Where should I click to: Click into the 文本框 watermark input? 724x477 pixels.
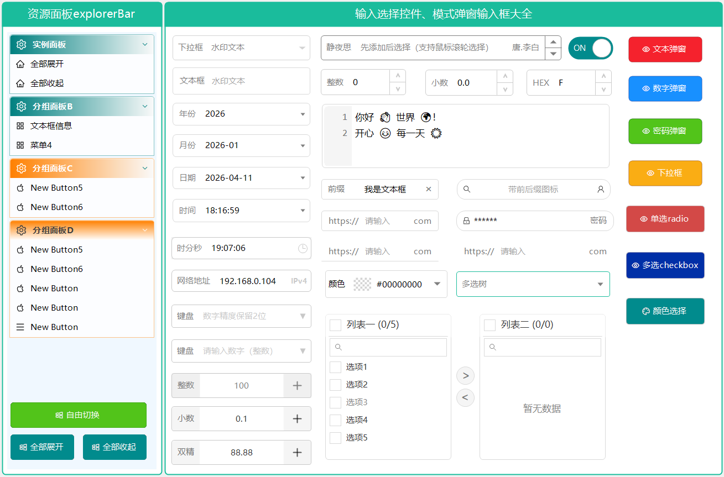241,81
